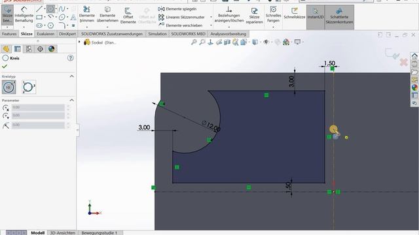Open DimXpert tab

tap(67, 34)
